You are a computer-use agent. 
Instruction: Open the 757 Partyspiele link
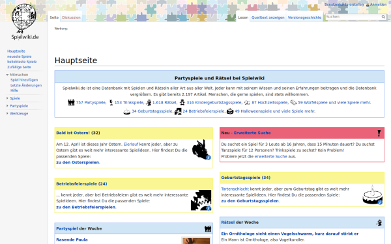click(91, 103)
